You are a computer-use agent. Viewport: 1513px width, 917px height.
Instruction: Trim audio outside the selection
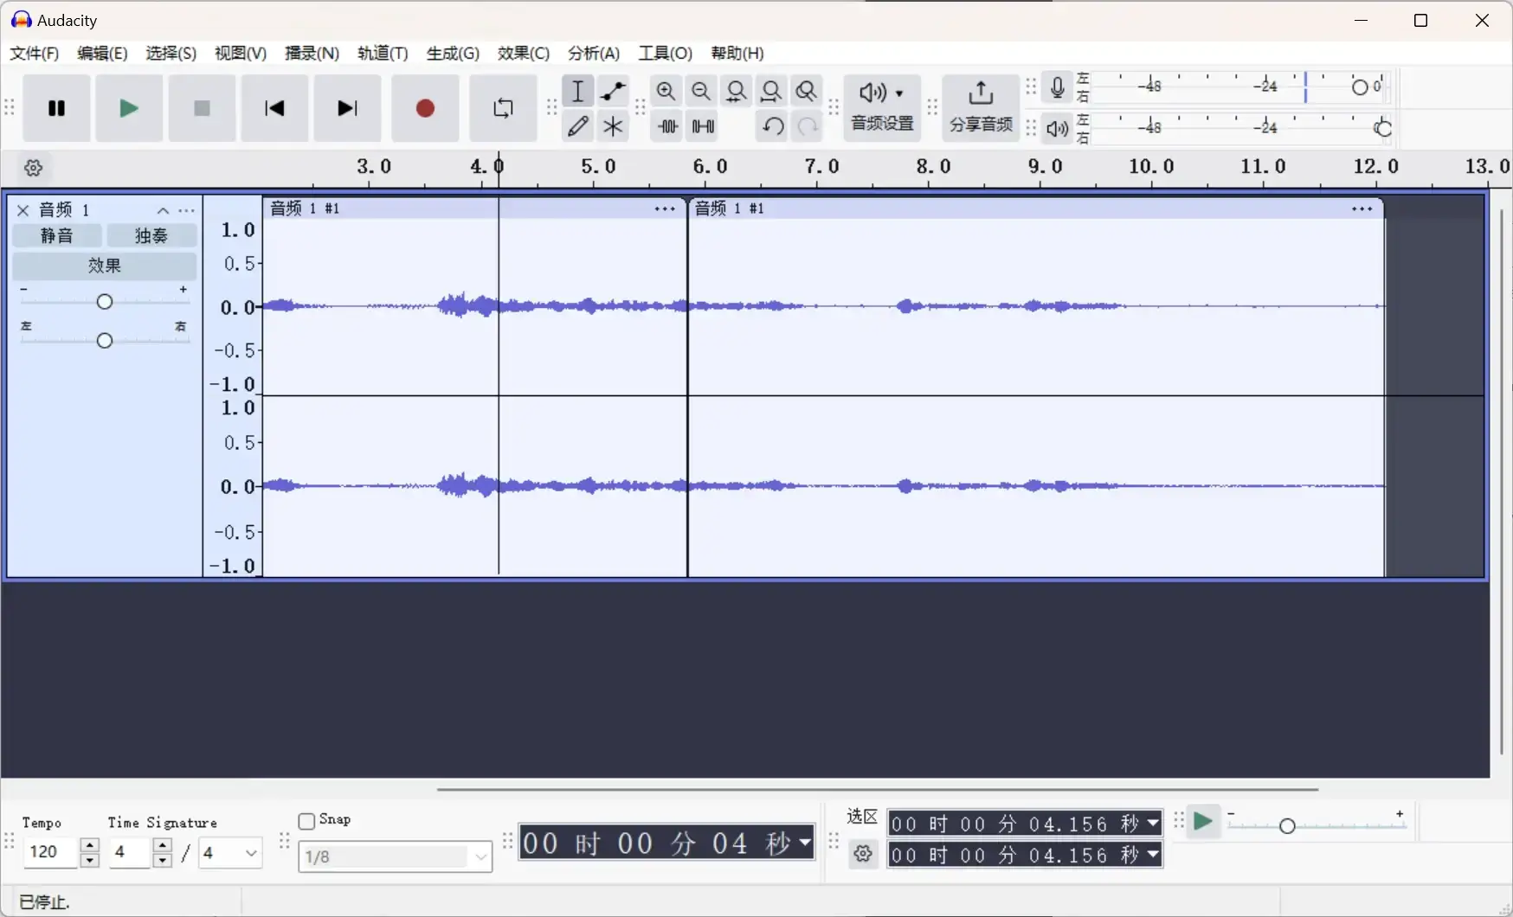(x=668, y=126)
